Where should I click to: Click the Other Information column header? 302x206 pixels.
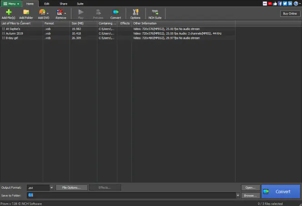pos(184,23)
